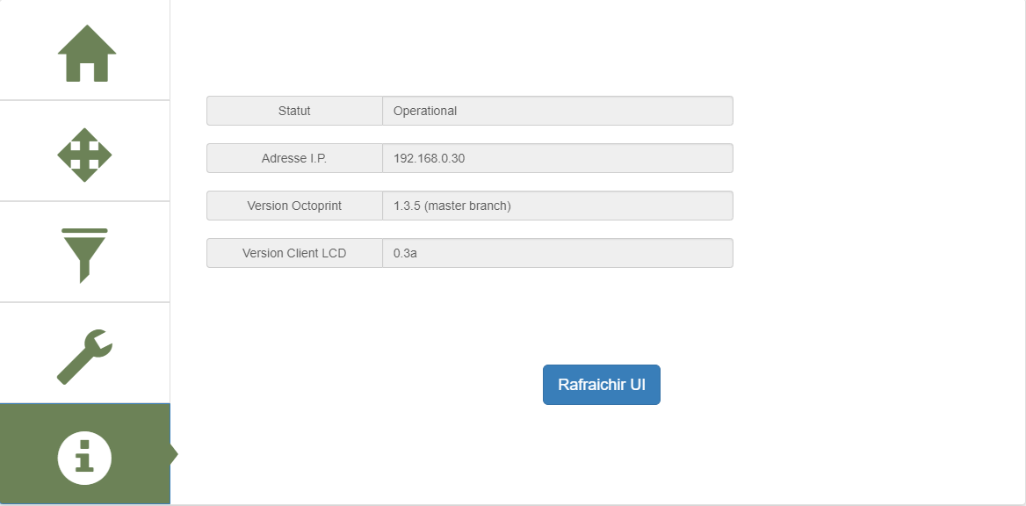Click the 0.3a client version field
The image size is (1026, 506).
point(557,253)
